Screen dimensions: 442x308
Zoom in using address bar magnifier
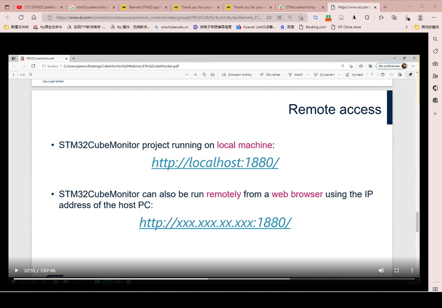coord(290,18)
